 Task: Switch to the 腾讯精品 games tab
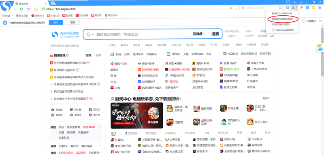(151, 133)
